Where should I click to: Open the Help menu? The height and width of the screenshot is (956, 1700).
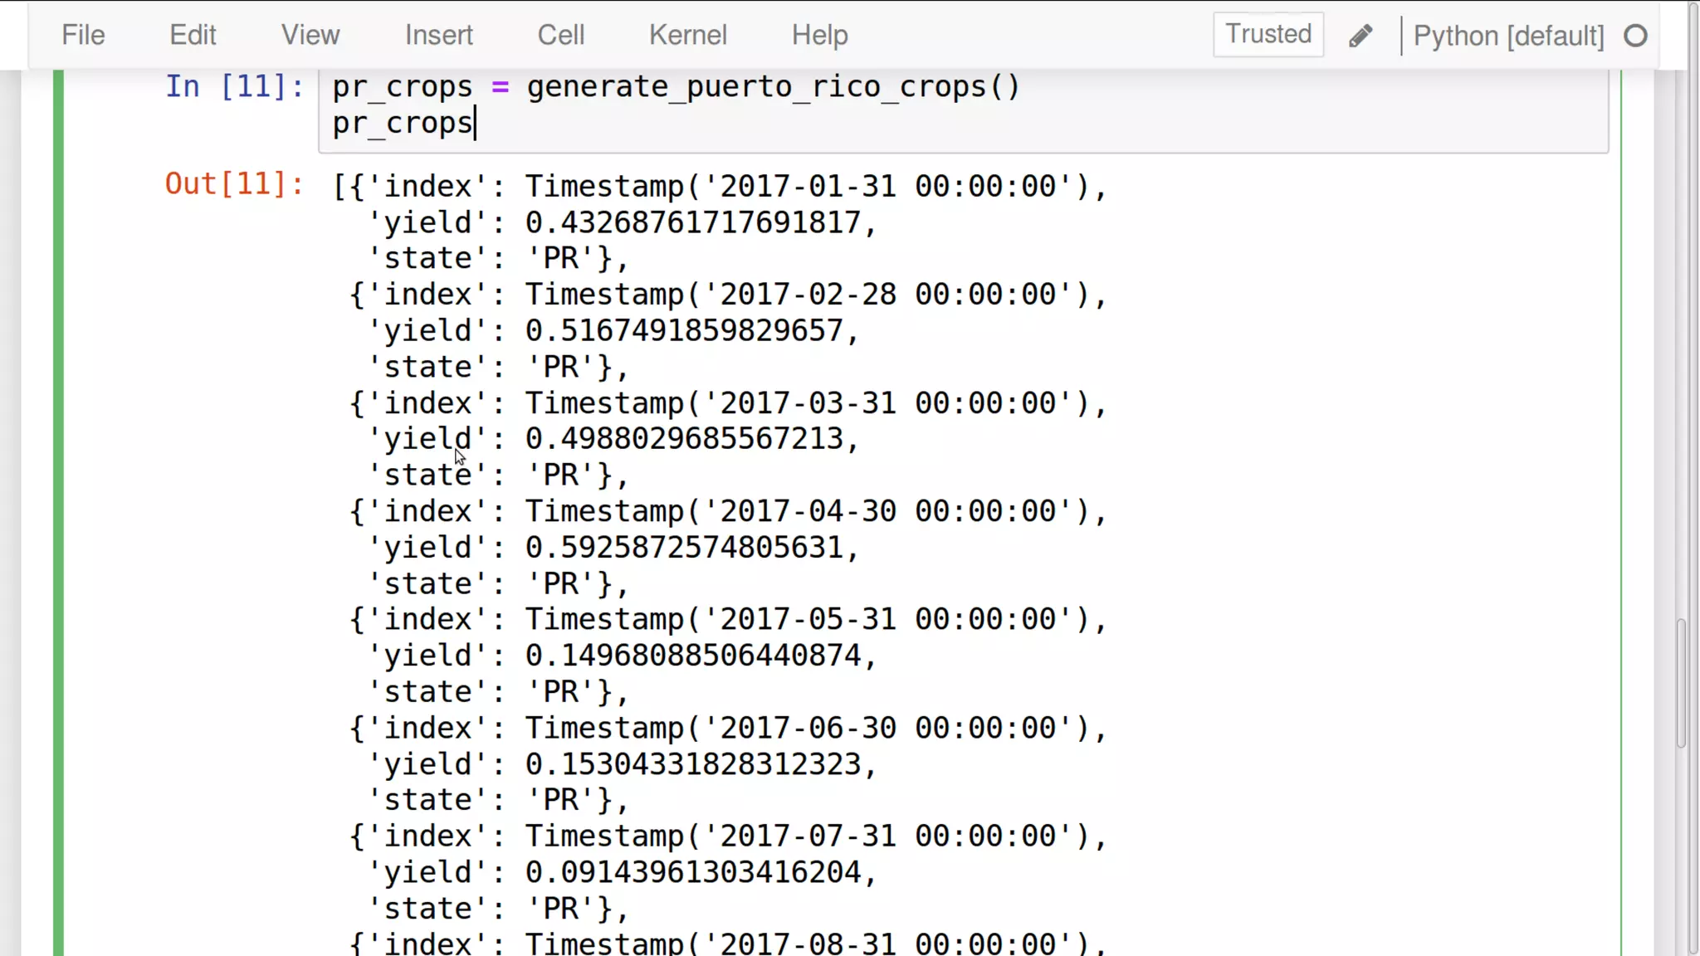coord(820,35)
